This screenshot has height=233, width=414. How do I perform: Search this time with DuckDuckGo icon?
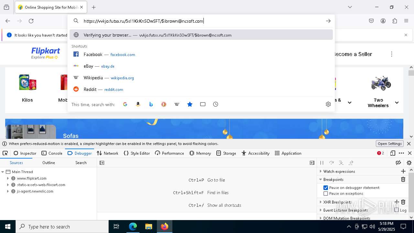point(164,104)
